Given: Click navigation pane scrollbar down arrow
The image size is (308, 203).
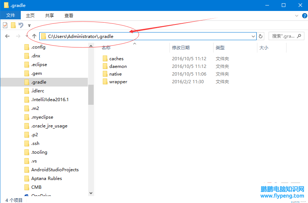Looking at the screenshot, I should pos(91,193).
